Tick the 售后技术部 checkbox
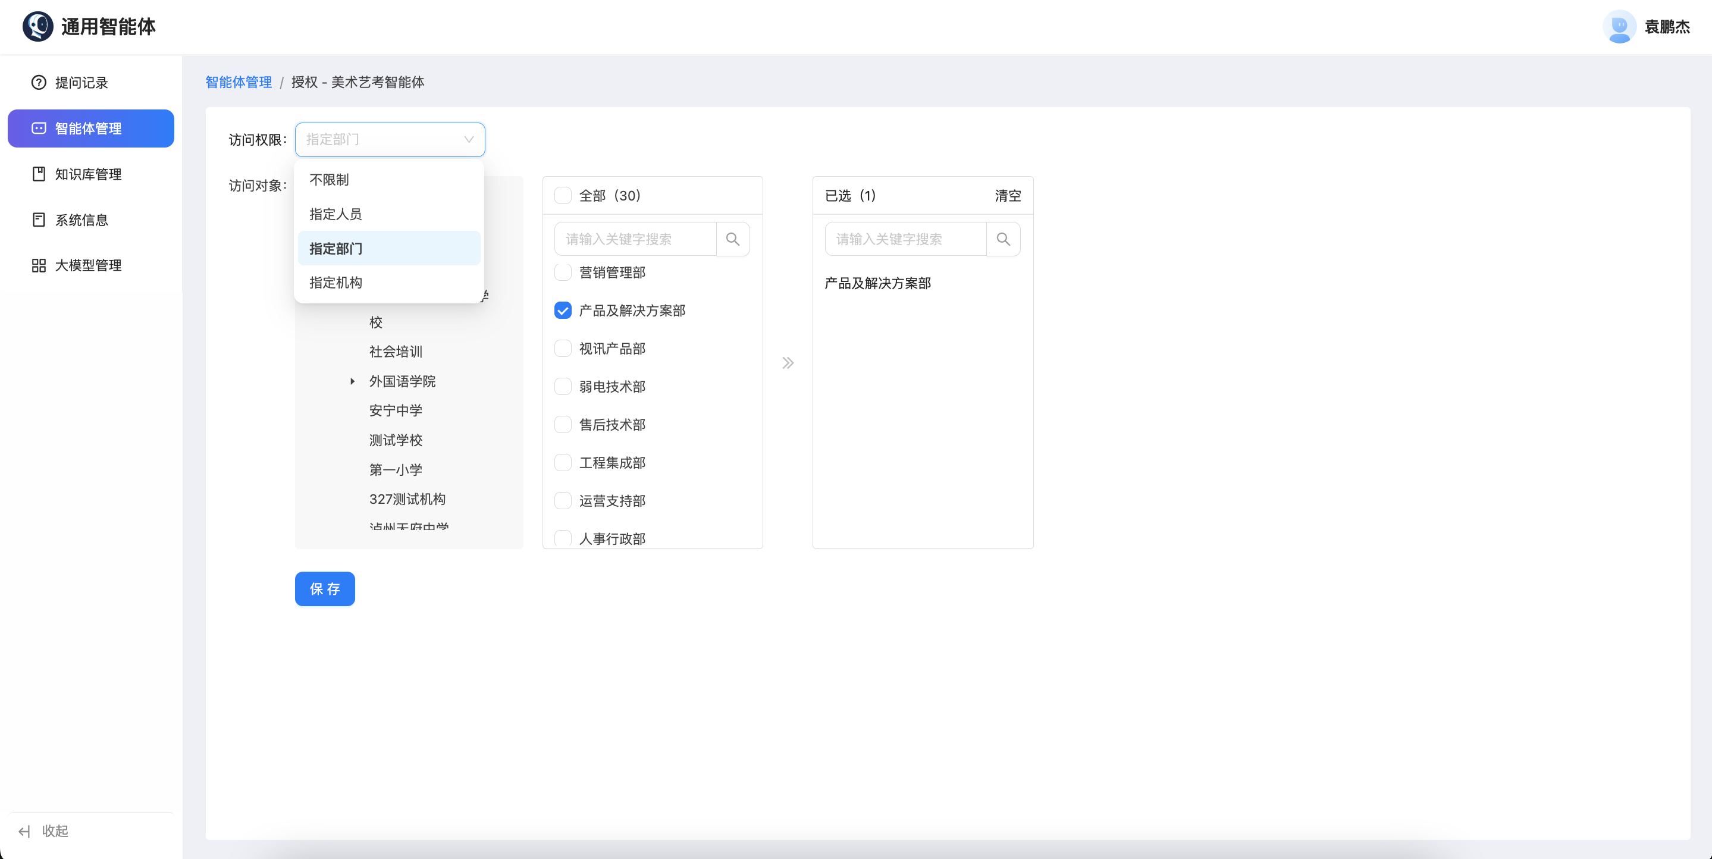1712x859 pixels. tap(563, 425)
